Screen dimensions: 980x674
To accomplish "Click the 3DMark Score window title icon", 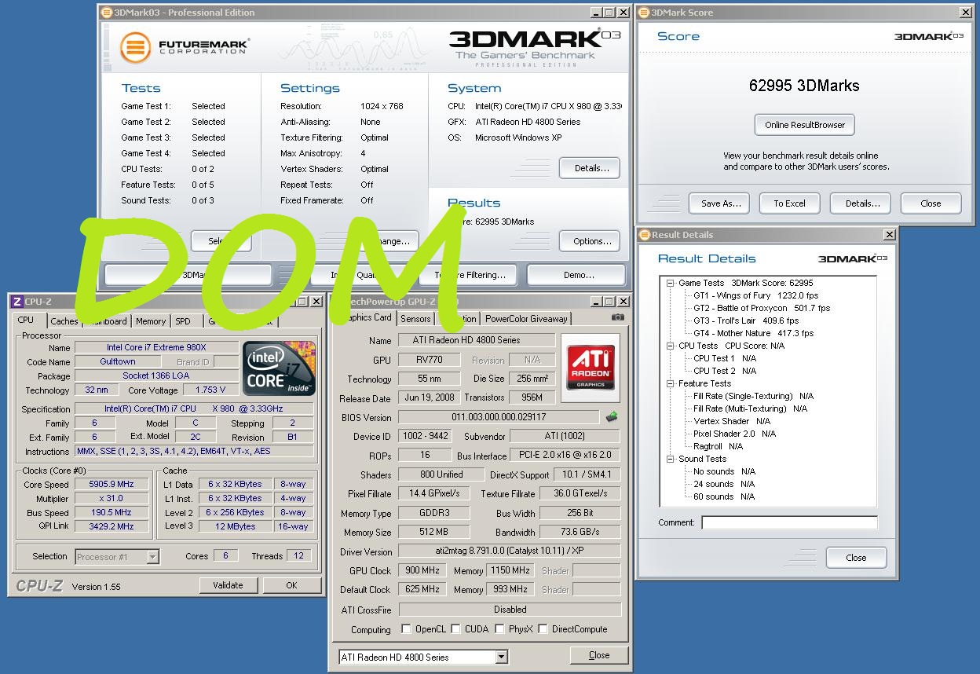I will coord(644,13).
